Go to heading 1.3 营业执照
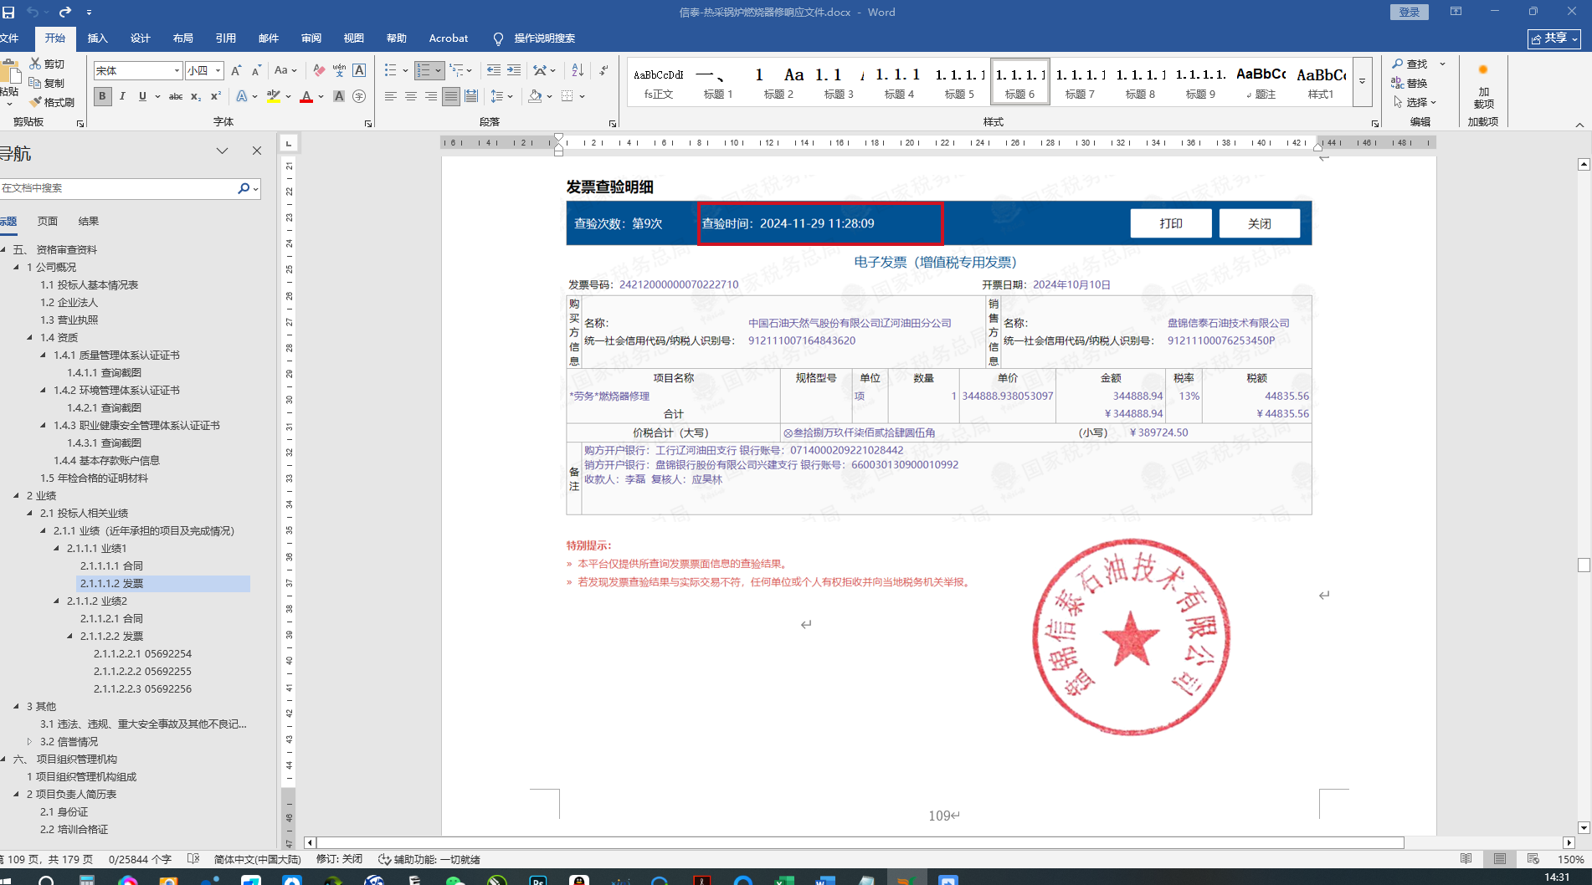 [69, 320]
